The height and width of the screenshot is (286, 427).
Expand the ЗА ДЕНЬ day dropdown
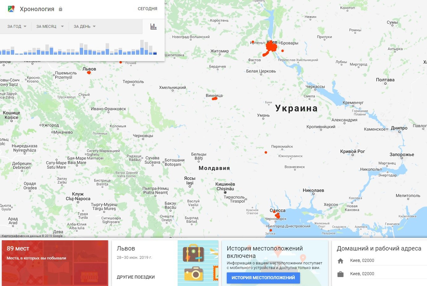pyautogui.click(x=84, y=27)
